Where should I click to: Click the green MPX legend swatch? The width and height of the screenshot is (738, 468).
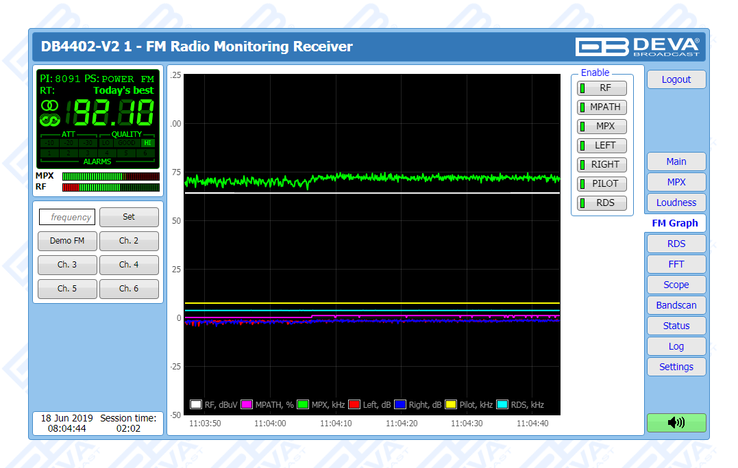tap(303, 404)
